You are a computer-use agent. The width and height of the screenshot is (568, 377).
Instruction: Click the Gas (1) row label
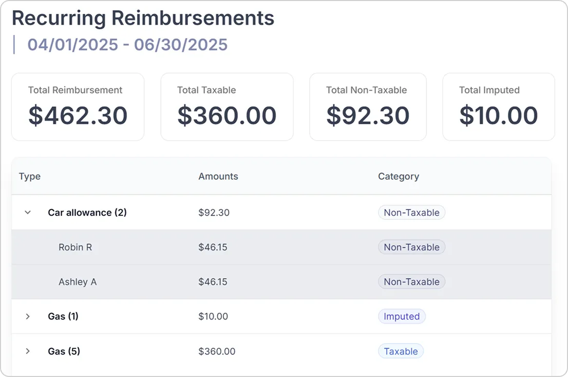[x=63, y=316]
